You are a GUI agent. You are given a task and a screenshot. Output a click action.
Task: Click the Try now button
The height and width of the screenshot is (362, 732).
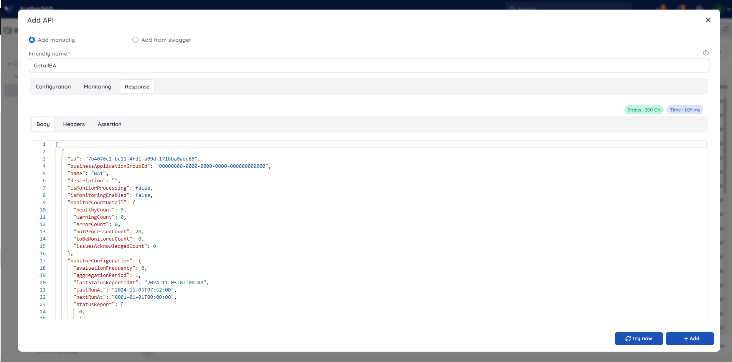click(x=638, y=339)
